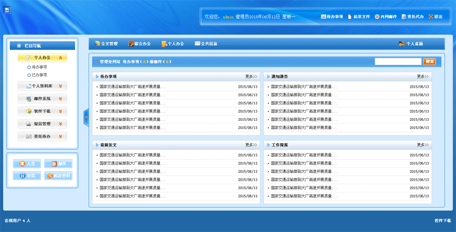Open first item in 最新发文 list
The height and width of the screenshot is (232, 456).
pos(133,155)
